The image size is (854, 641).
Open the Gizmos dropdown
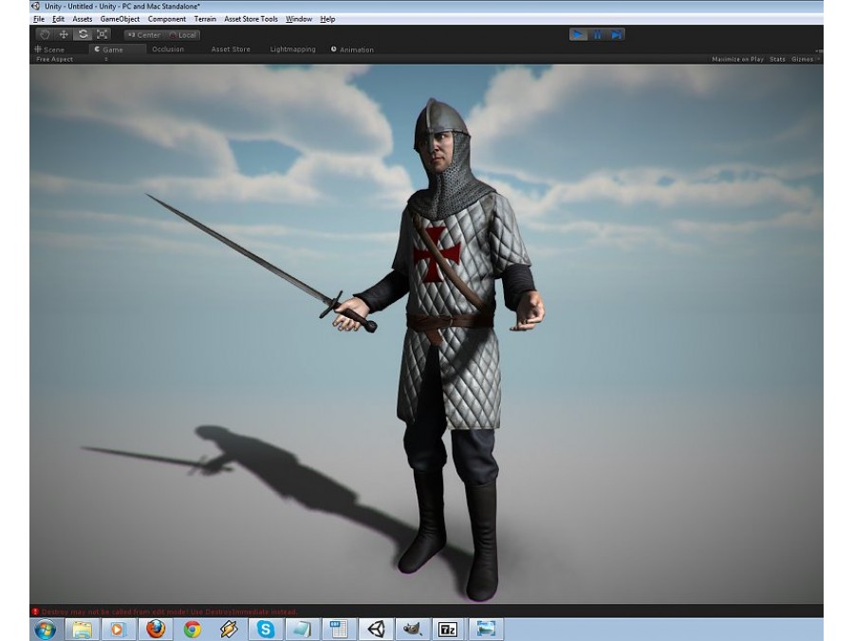point(805,59)
